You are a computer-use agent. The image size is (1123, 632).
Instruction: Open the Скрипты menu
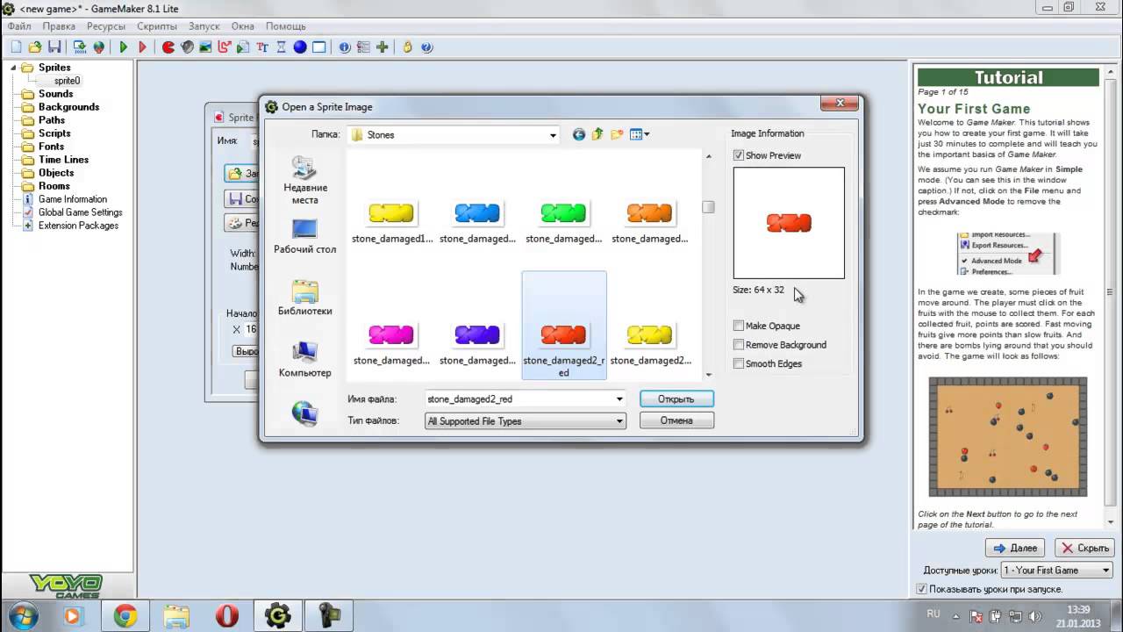[157, 26]
